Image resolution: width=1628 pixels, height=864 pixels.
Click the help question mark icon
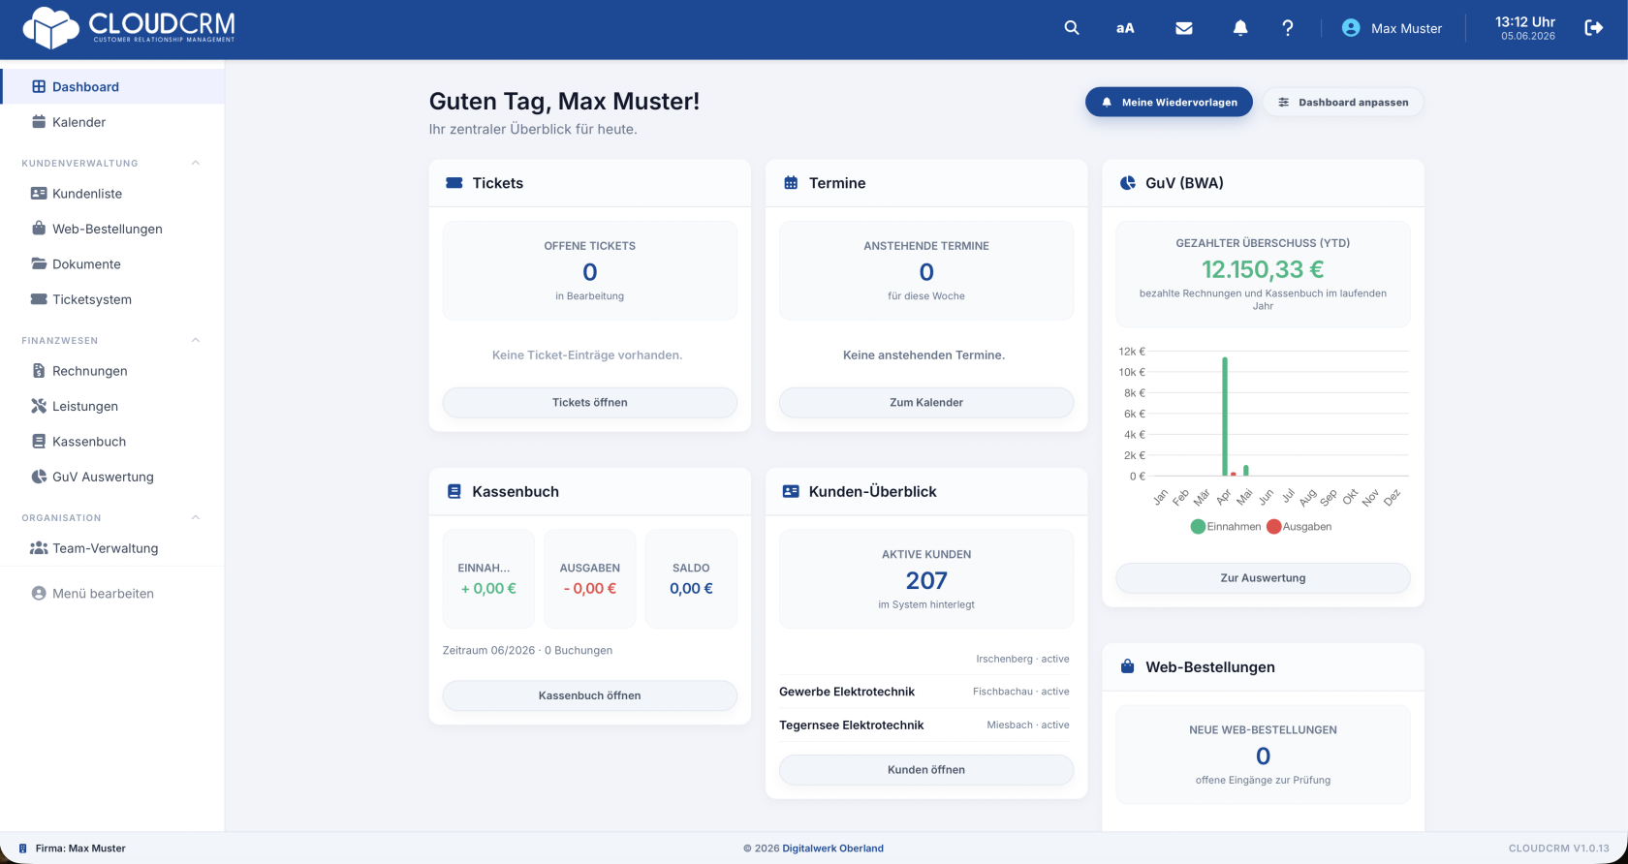[1287, 28]
